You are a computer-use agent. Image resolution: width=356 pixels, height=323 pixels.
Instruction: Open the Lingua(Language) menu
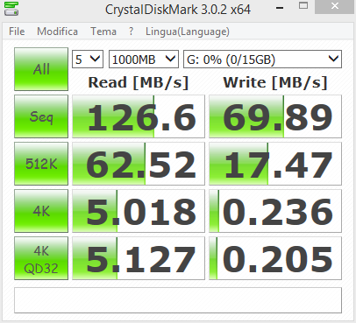(188, 32)
